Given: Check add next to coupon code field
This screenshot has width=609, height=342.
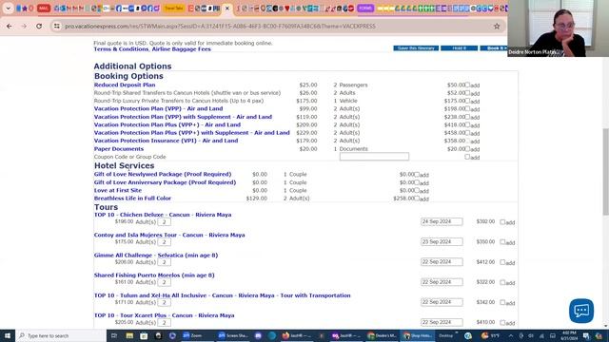Looking at the screenshot, I should tap(467, 157).
